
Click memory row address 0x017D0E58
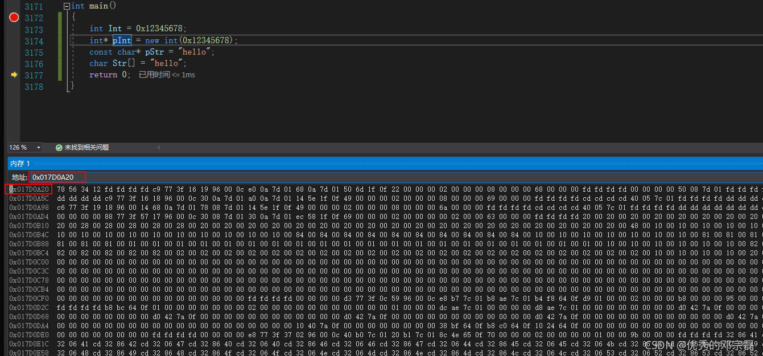tap(28, 353)
